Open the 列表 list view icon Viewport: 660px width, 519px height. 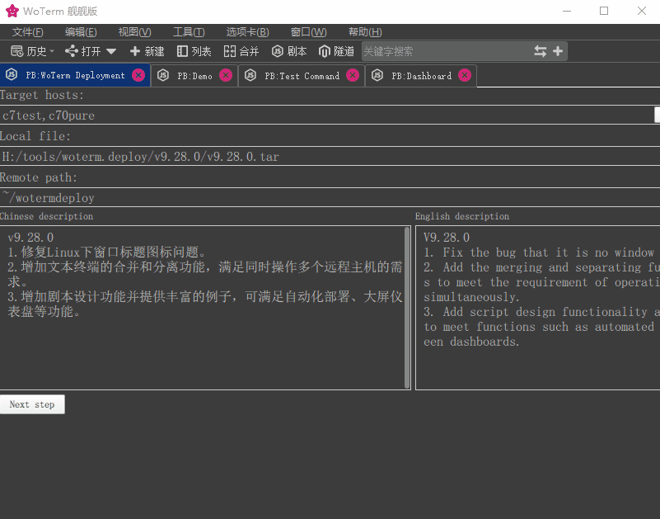(183, 50)
